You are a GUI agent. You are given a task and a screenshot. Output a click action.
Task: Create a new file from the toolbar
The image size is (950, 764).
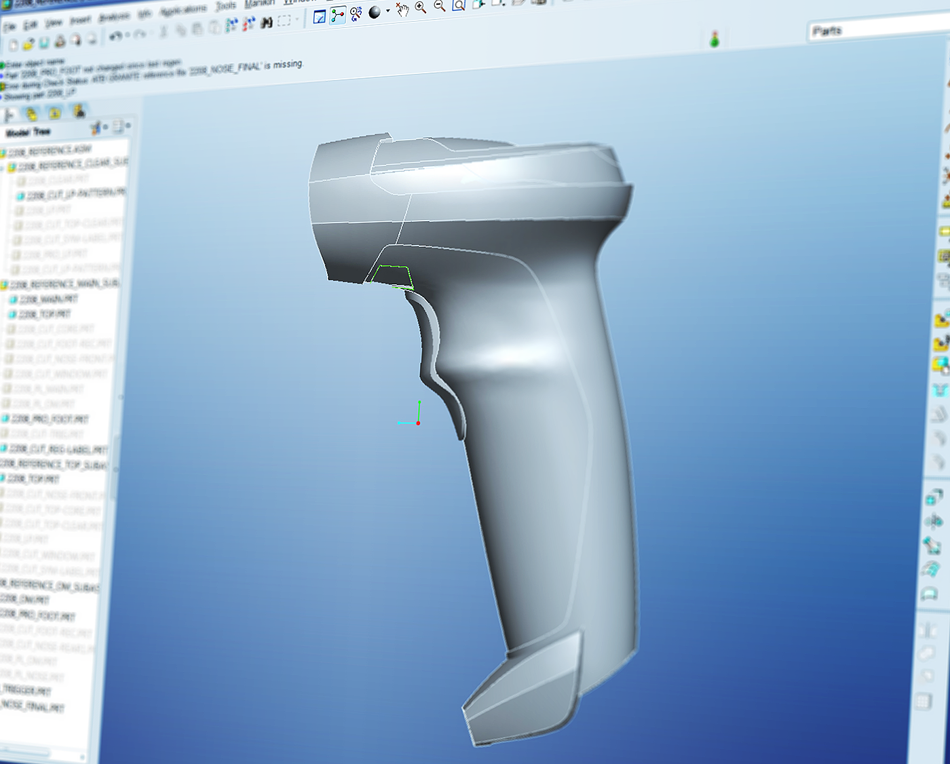tap(13, 45)
